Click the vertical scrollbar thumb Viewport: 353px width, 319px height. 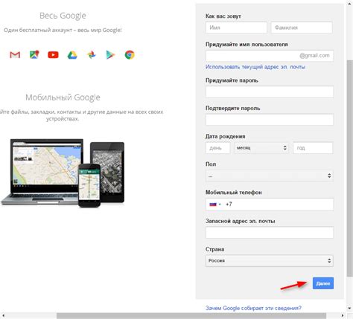(x=349, y=168)
